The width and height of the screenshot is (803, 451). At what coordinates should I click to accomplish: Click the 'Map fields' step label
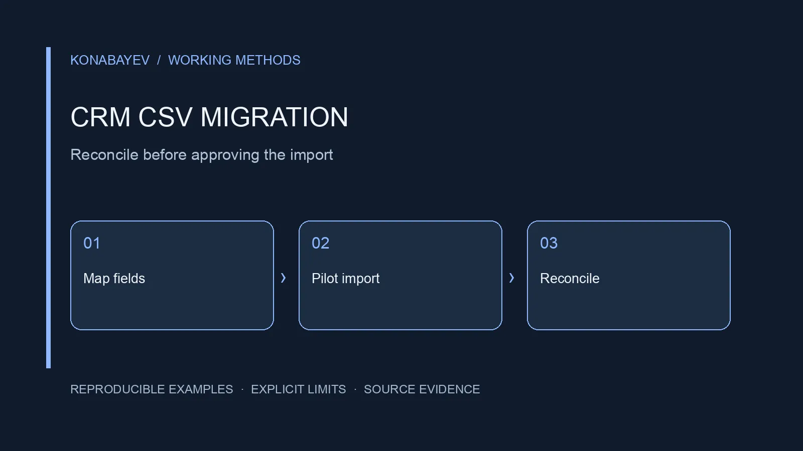114,279
